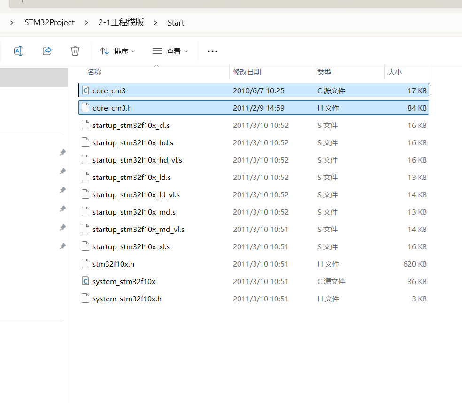
Task: Sort by the 大小 column header
Action: 395,72
